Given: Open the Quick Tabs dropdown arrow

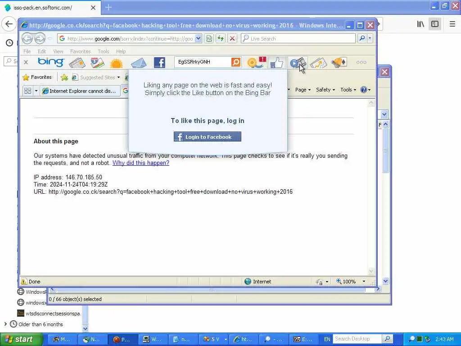Looking at the screenshot, I should [x=36, y=91].
